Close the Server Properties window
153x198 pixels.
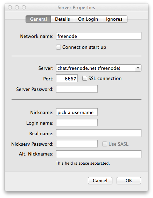(x=10, y=7)
